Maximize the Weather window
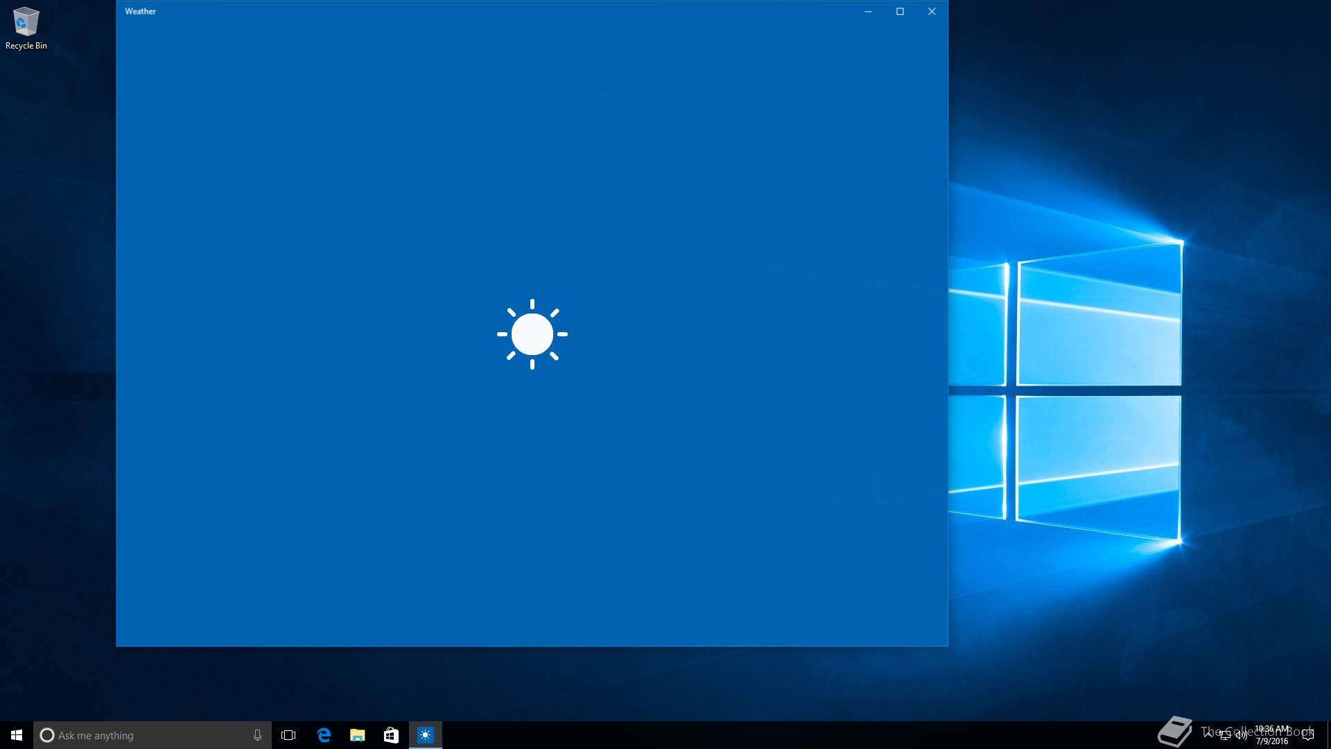This screenshot has width=1331, height=749. [x=900, y=11]
